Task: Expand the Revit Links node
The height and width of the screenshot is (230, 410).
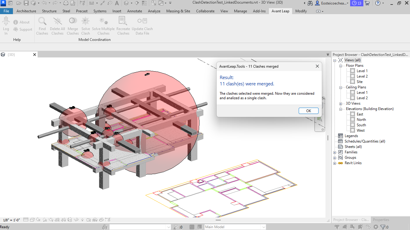Action: click(x=334, y=163)
